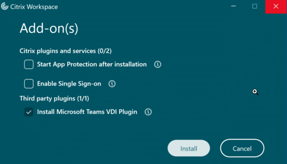Click the Citrix Workspace title text
Screen dimensions: 287x164
34,7
